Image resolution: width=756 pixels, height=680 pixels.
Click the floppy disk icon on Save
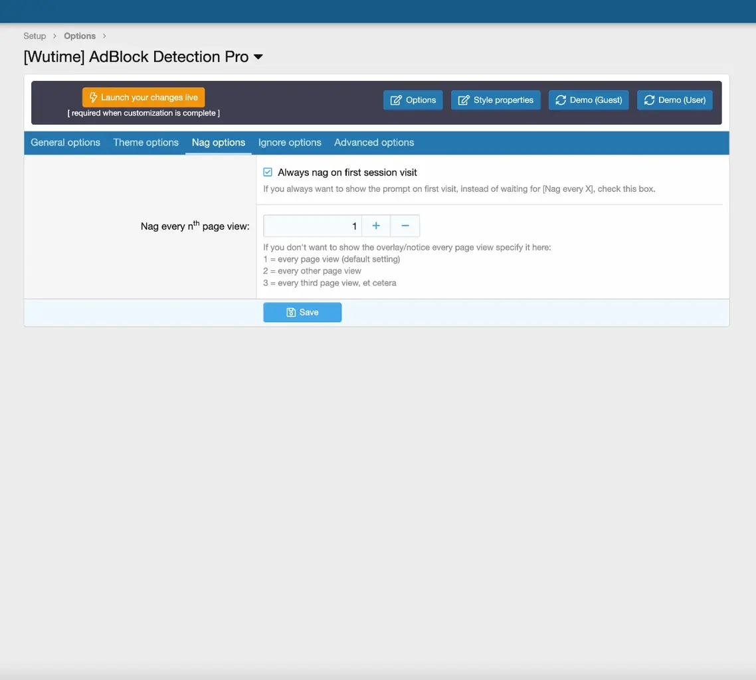[291, 312]
